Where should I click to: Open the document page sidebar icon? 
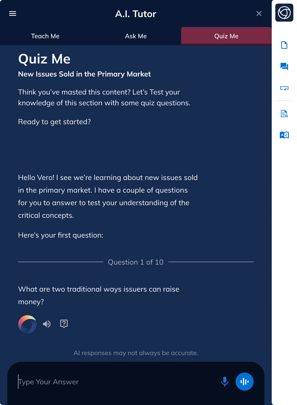(284, 45)
